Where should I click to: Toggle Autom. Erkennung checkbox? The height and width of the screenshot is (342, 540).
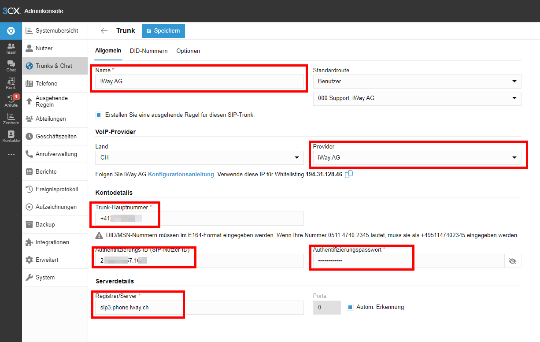350,307
